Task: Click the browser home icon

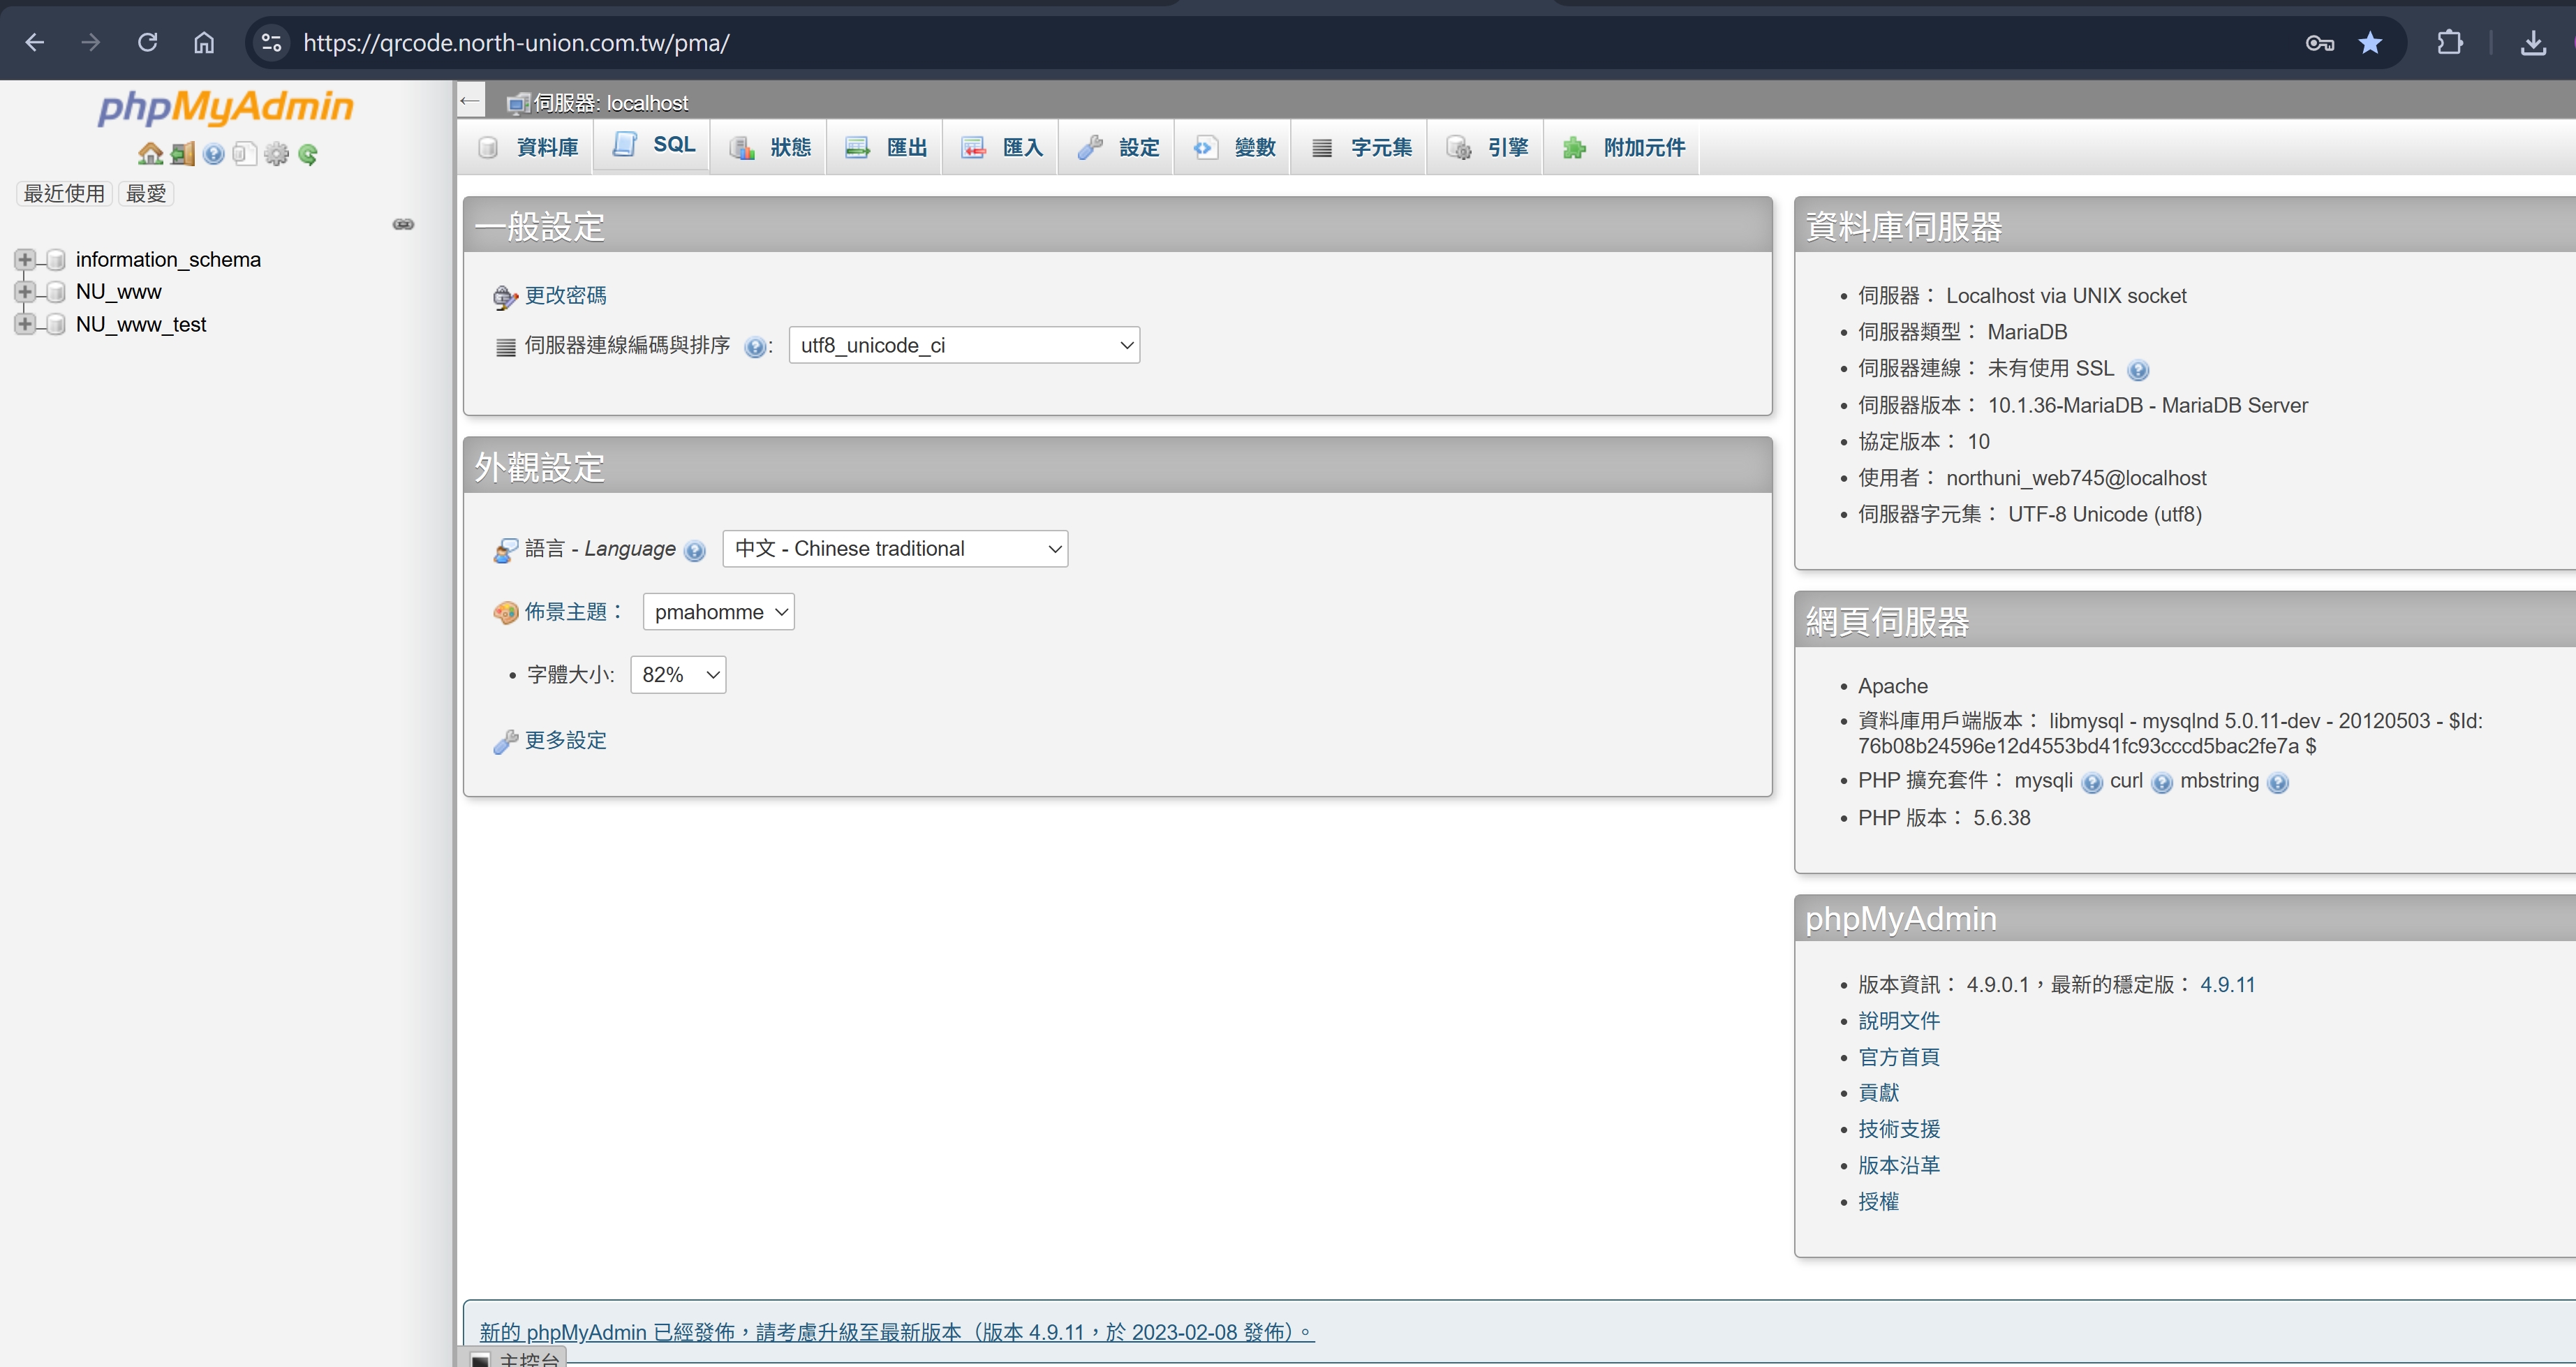Action: 204,43
